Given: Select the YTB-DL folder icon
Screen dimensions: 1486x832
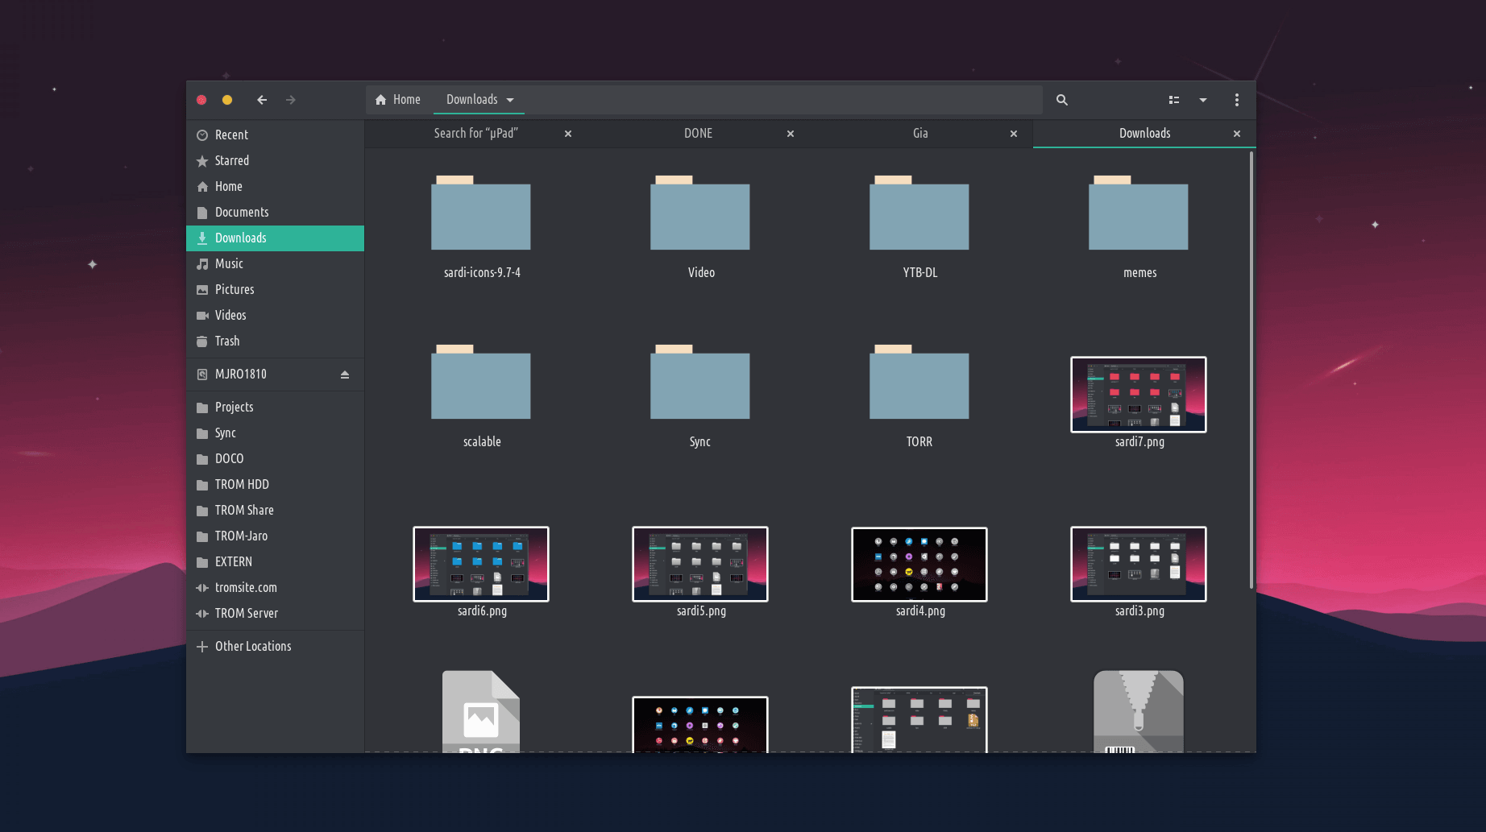Looking at the screenshot, I should coord(919,215).
